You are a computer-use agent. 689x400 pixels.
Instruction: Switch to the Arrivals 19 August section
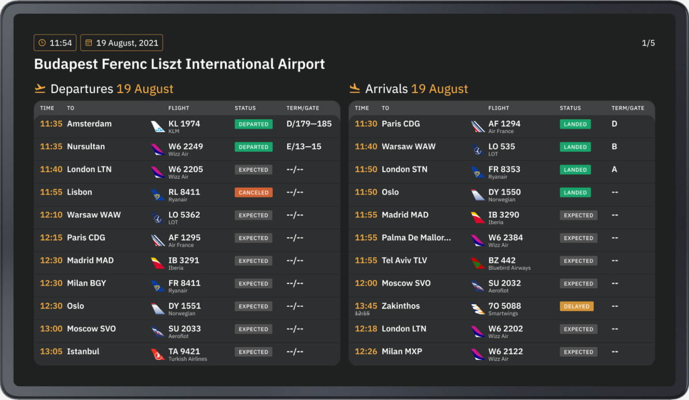coord(416,88)
